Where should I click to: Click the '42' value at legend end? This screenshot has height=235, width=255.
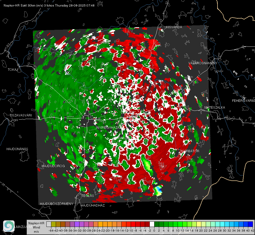pos(253,231)
